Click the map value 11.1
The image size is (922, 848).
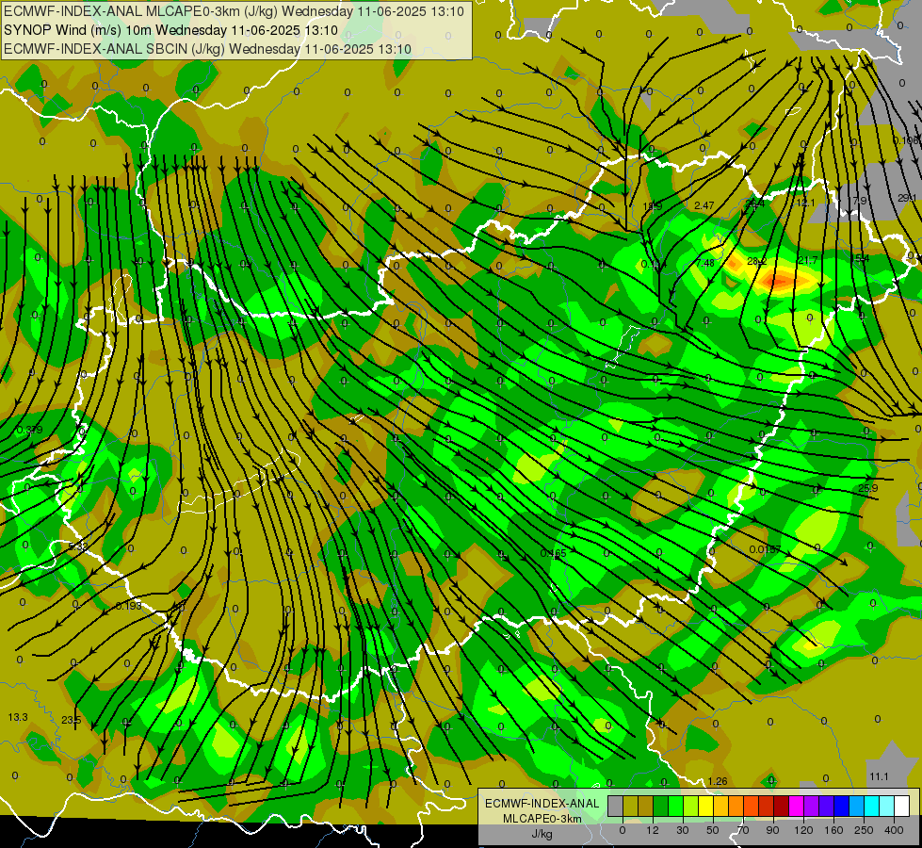(879, 776)
